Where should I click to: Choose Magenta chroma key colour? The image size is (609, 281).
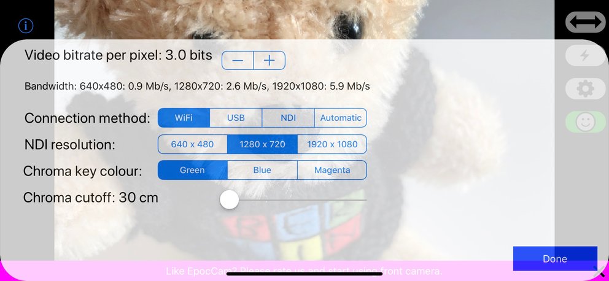(332, 170)
